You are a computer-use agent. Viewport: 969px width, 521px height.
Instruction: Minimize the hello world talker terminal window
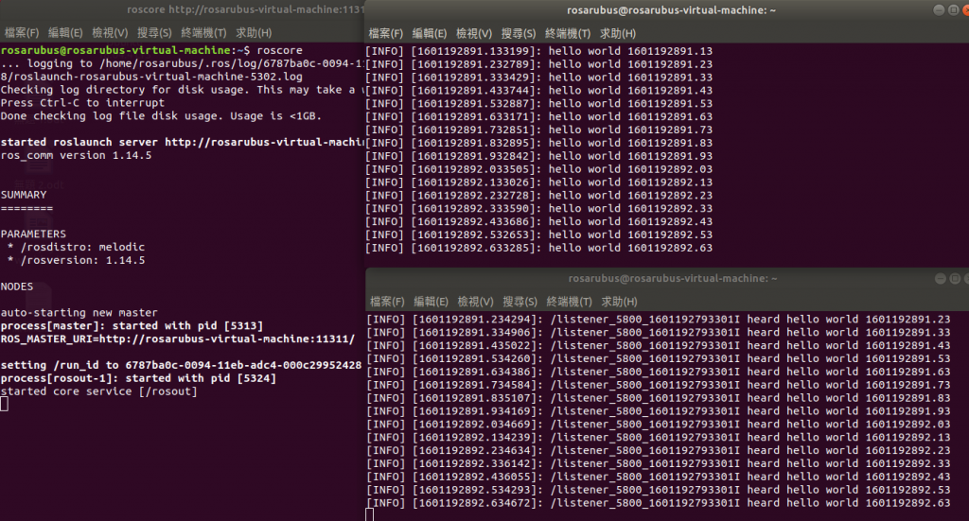(939, 9)
